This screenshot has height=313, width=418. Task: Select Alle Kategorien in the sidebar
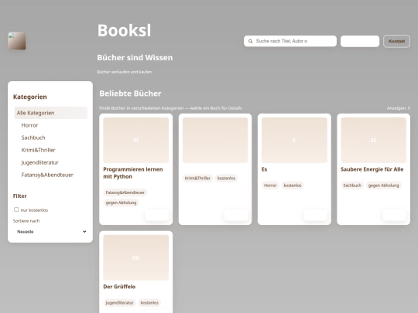50,113
